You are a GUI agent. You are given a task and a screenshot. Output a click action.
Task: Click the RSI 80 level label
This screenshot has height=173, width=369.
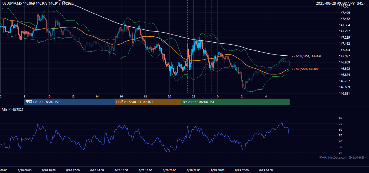340,118
